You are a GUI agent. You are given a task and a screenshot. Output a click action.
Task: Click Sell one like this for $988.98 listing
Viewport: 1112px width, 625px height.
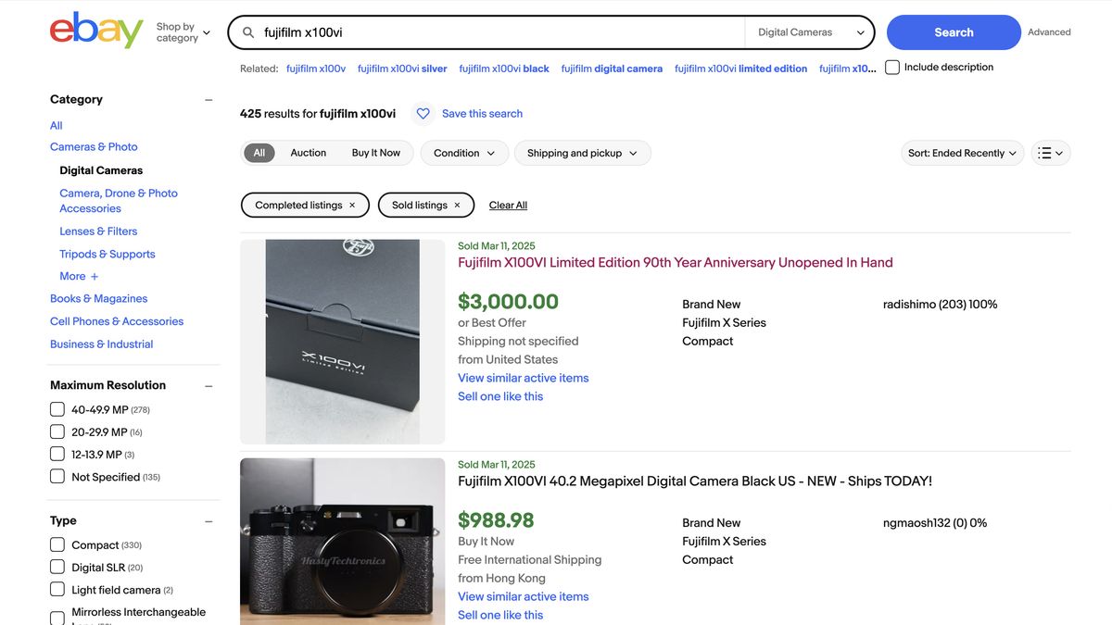[x=500, y=616]
